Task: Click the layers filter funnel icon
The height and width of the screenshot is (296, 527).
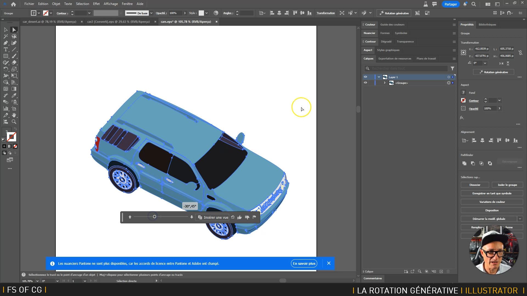Action: coord(452,69)
